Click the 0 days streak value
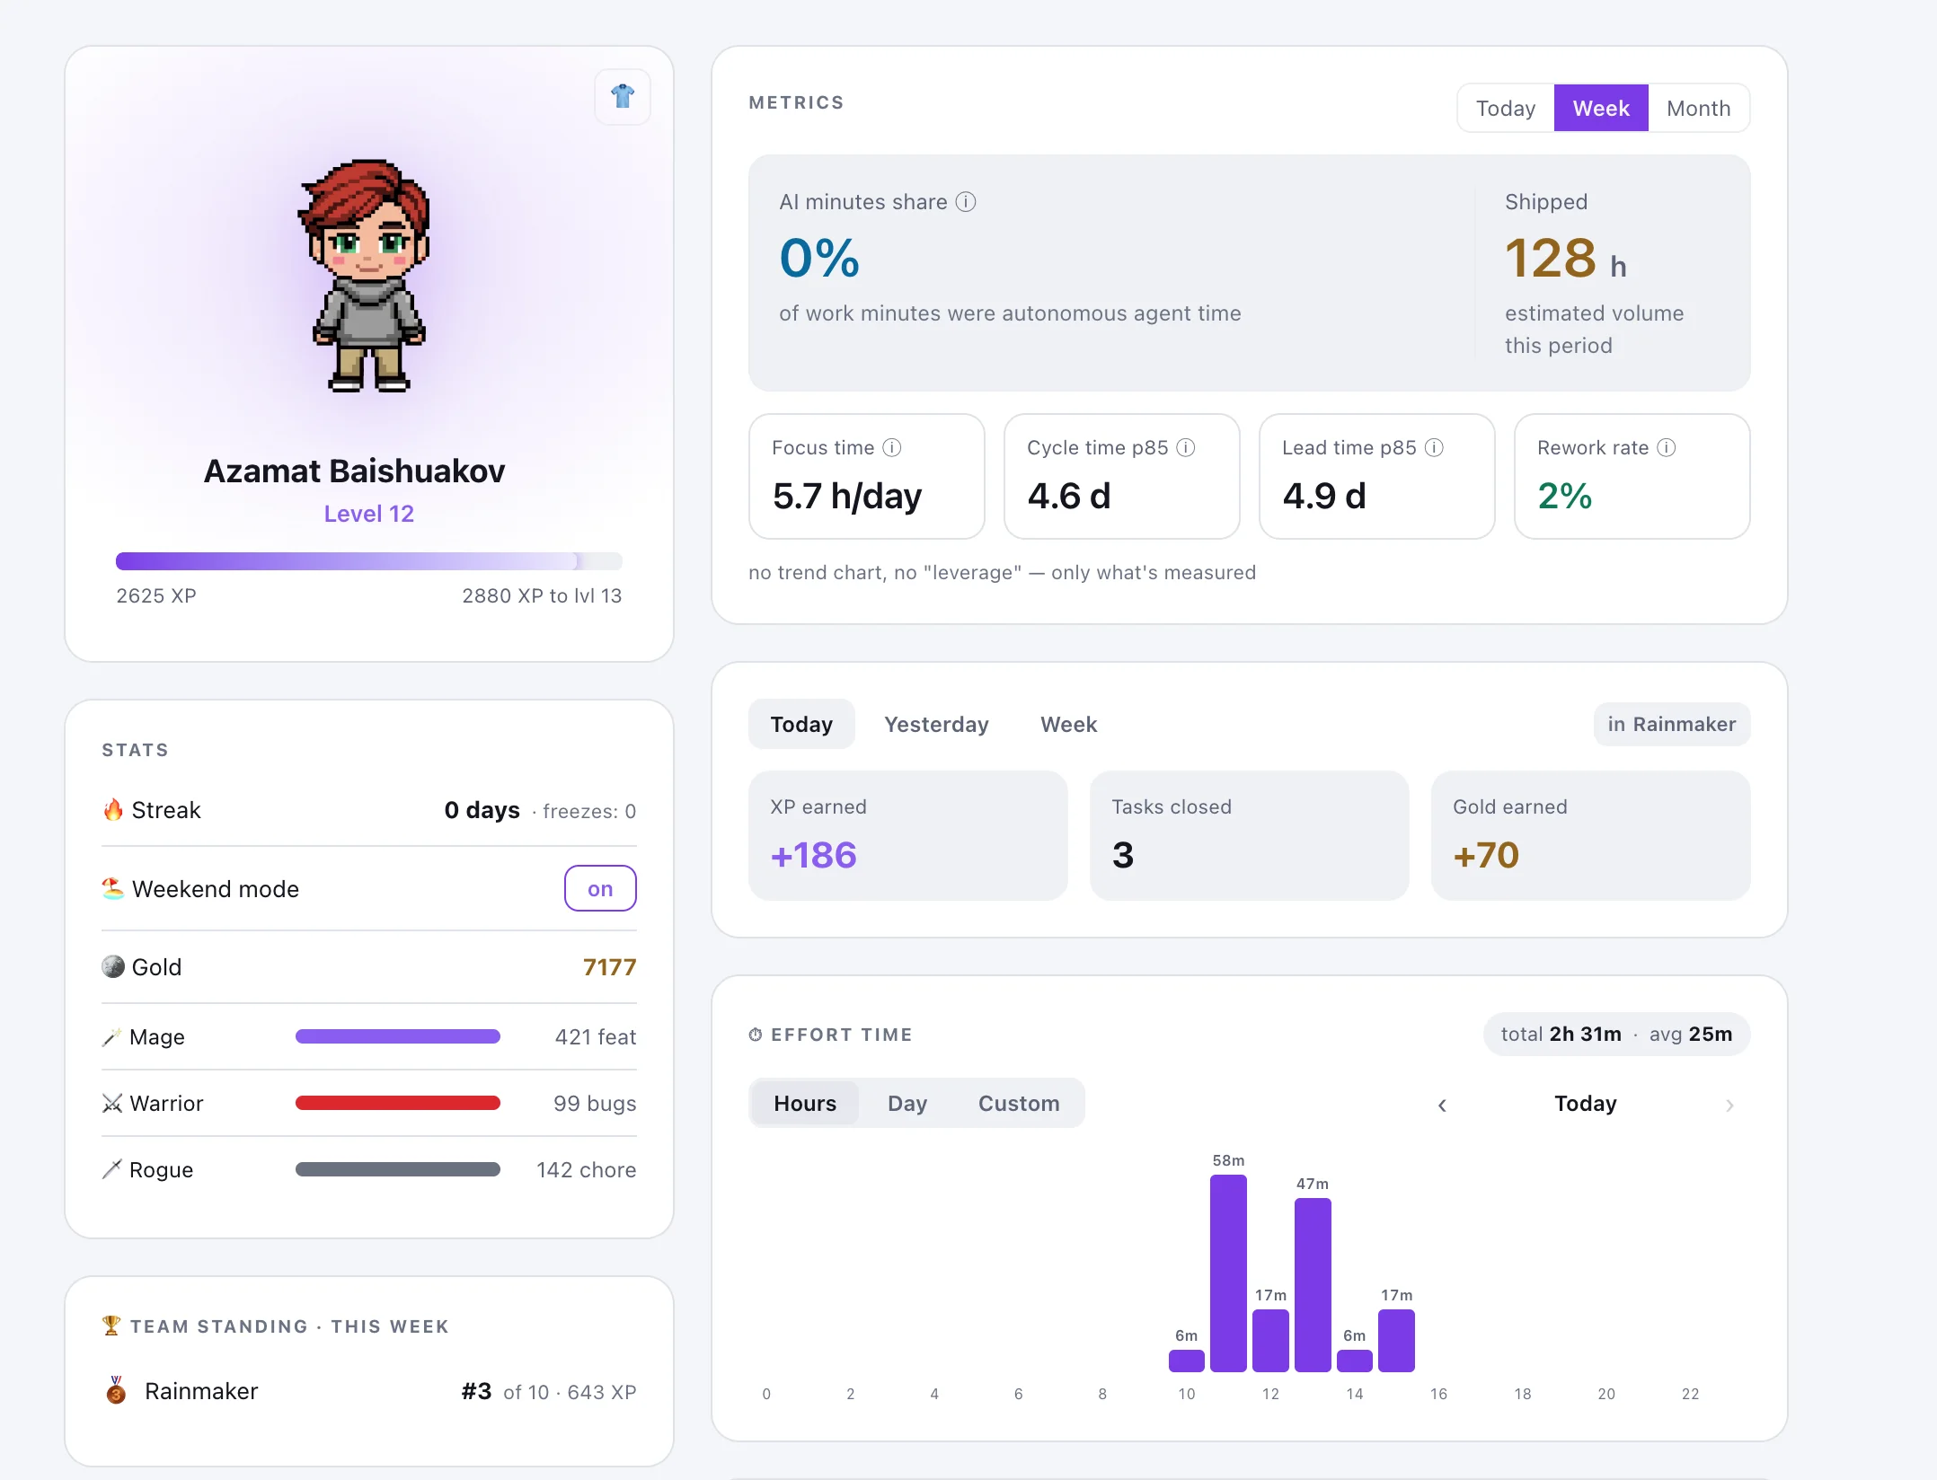This screenshot has width=1937, height=1480. point(482,810)
